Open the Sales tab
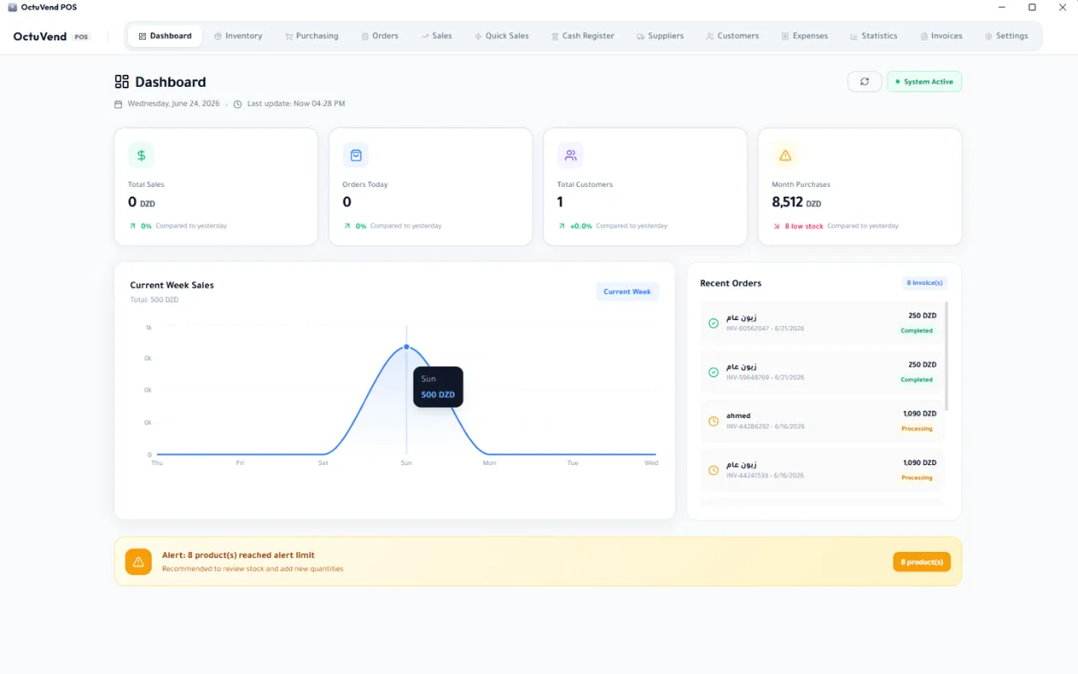 [x=437, y=36]
